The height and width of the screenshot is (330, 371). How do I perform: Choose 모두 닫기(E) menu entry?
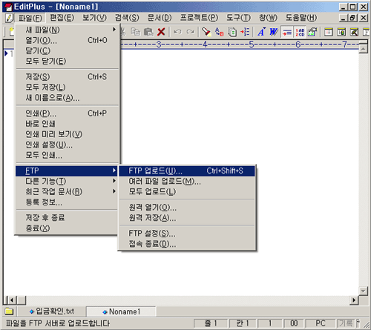pos(68,61)
